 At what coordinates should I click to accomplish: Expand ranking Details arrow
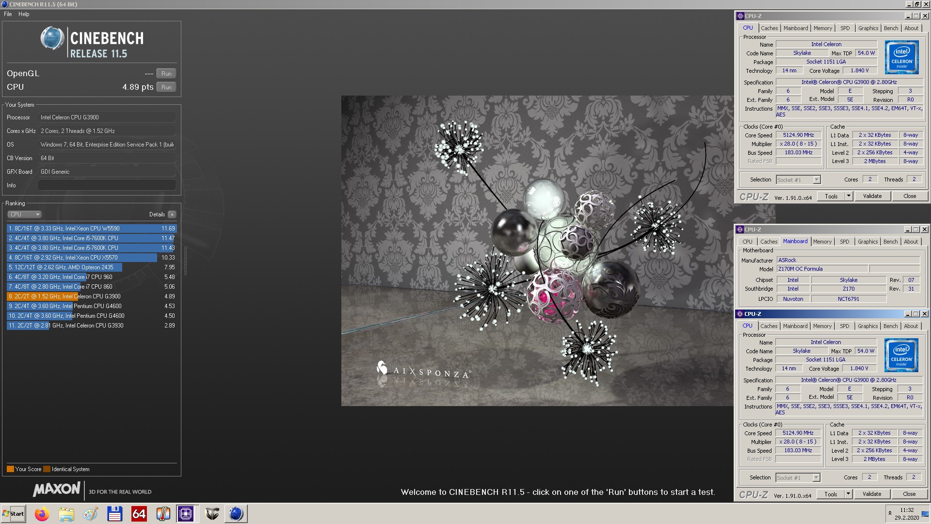tap(172, 214)
